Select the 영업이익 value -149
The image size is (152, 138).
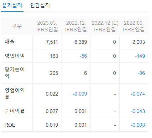coord(140,56)
